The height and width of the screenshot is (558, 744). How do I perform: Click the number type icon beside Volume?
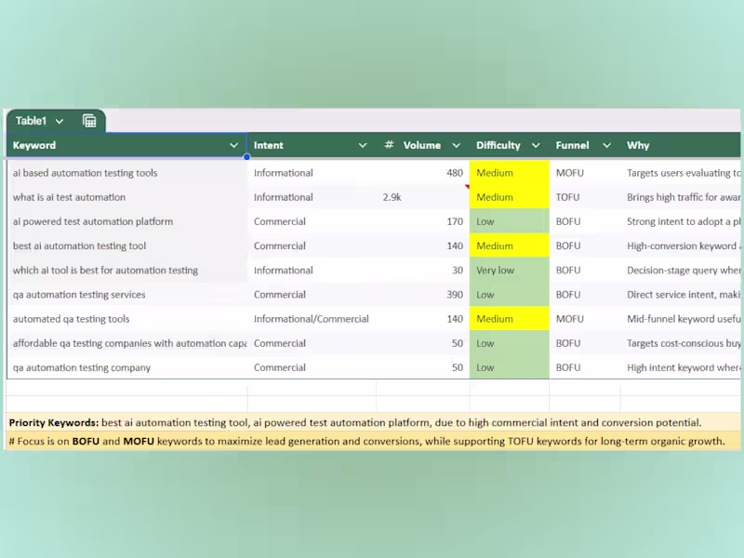(389, 145)
